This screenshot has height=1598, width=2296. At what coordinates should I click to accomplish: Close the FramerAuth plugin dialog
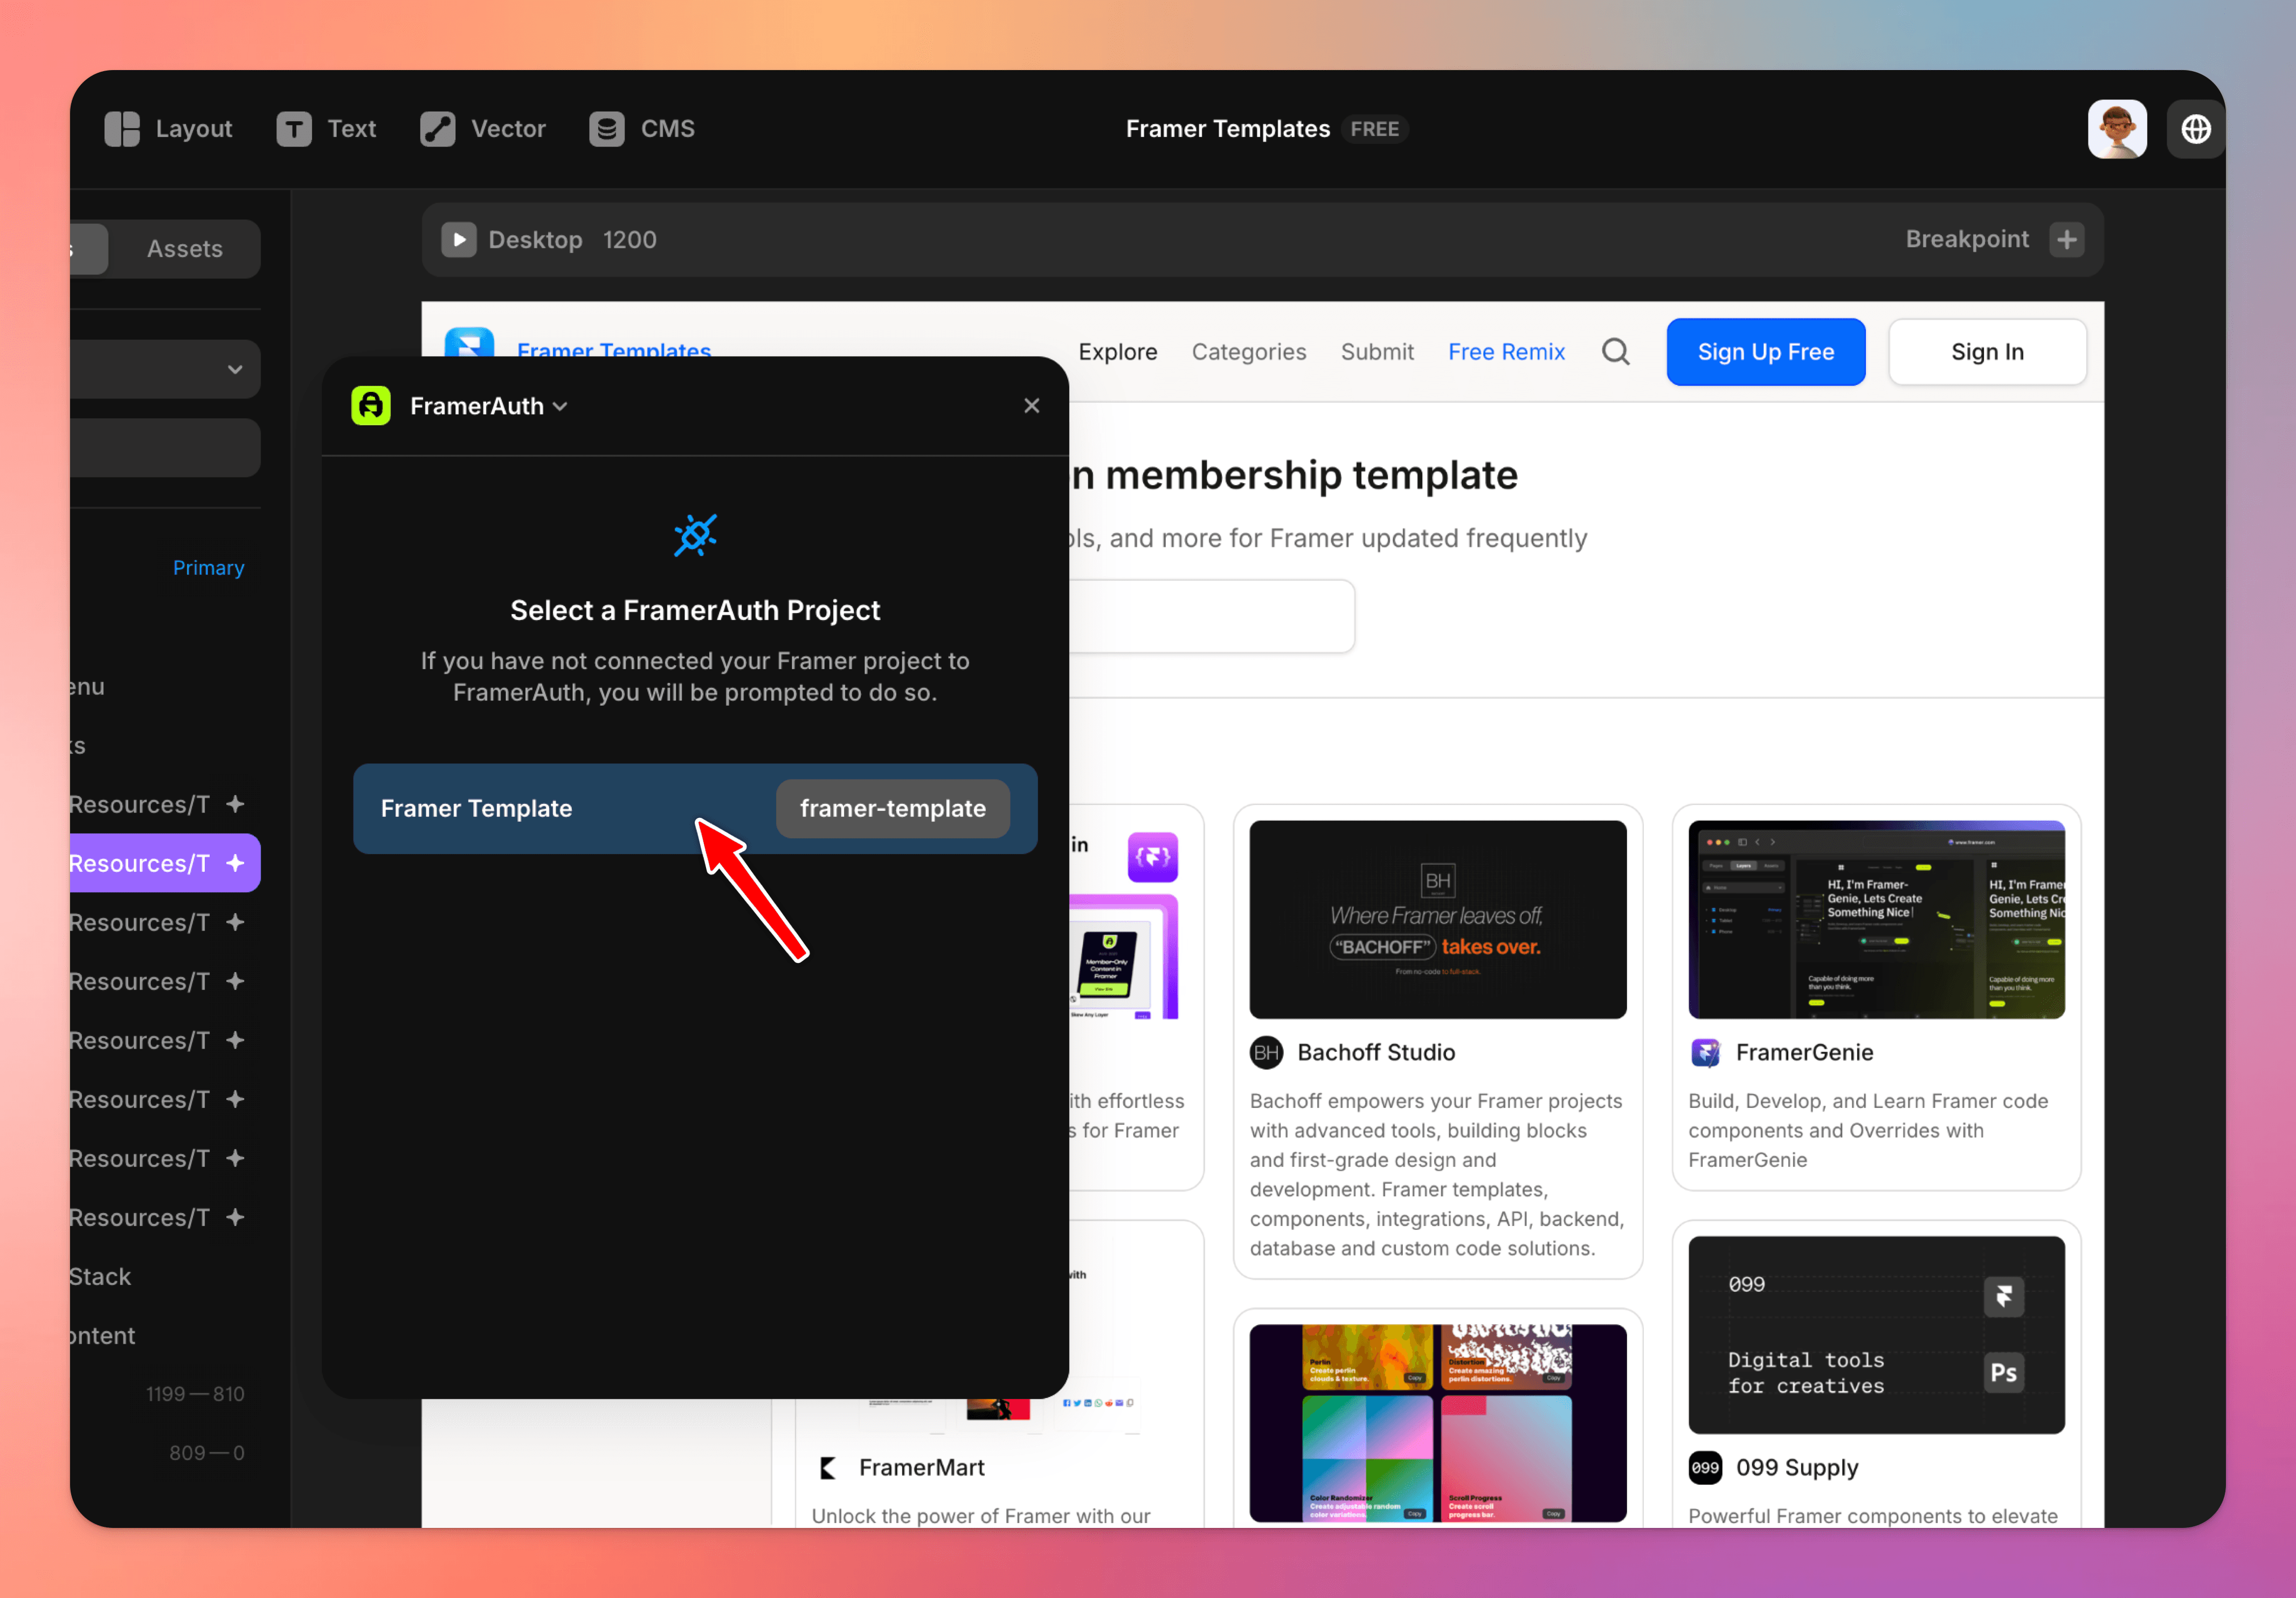(1032, 407)
